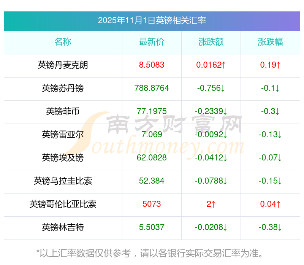
Task: Click the change value -0.0788↓
Action: point(211,181)
